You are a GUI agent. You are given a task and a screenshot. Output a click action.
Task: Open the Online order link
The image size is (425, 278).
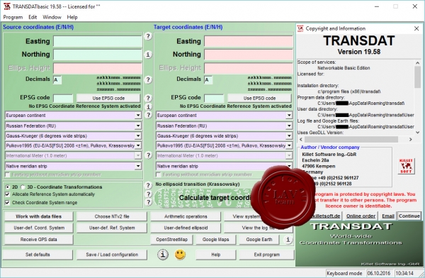[x=361, y=216]
